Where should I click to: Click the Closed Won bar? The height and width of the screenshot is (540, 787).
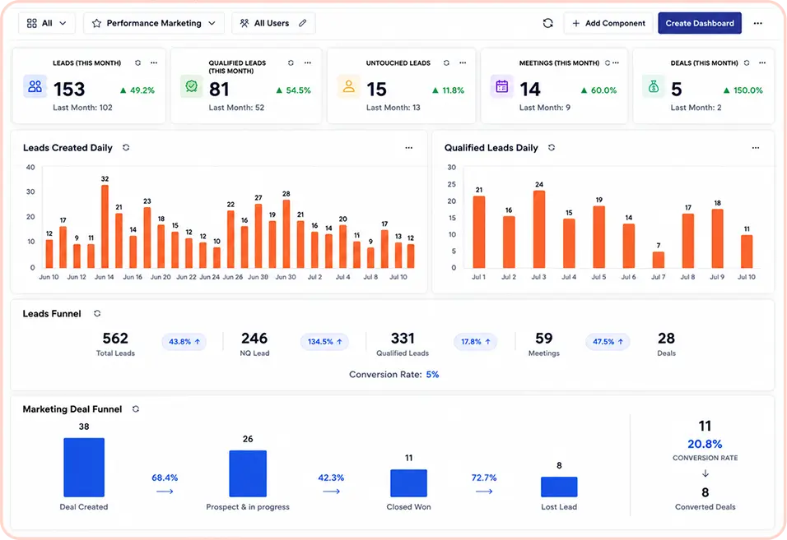(x=408, y=483)
